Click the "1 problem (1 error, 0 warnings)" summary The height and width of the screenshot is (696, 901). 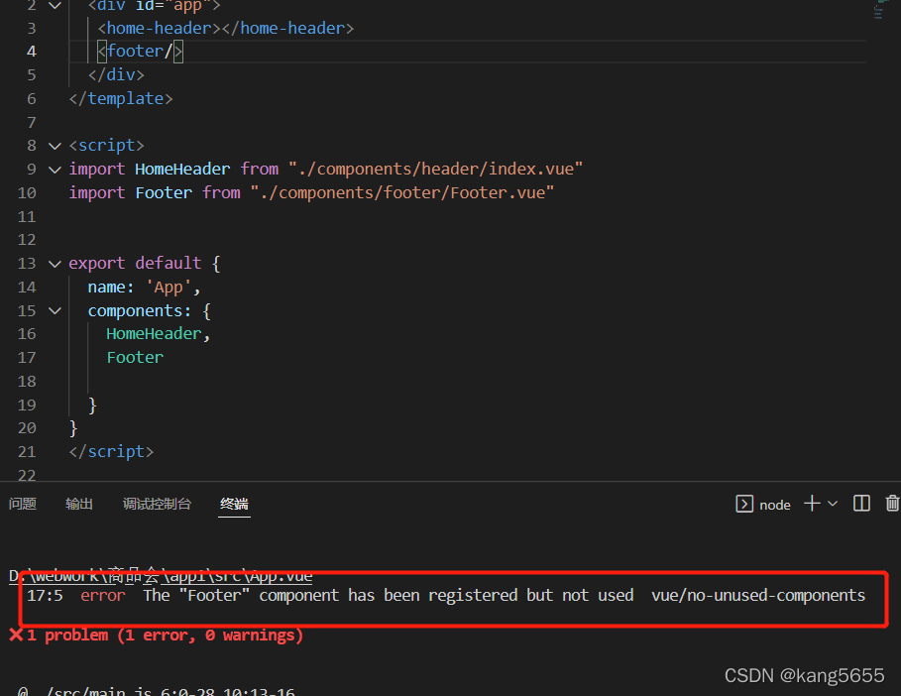(165, 636)
